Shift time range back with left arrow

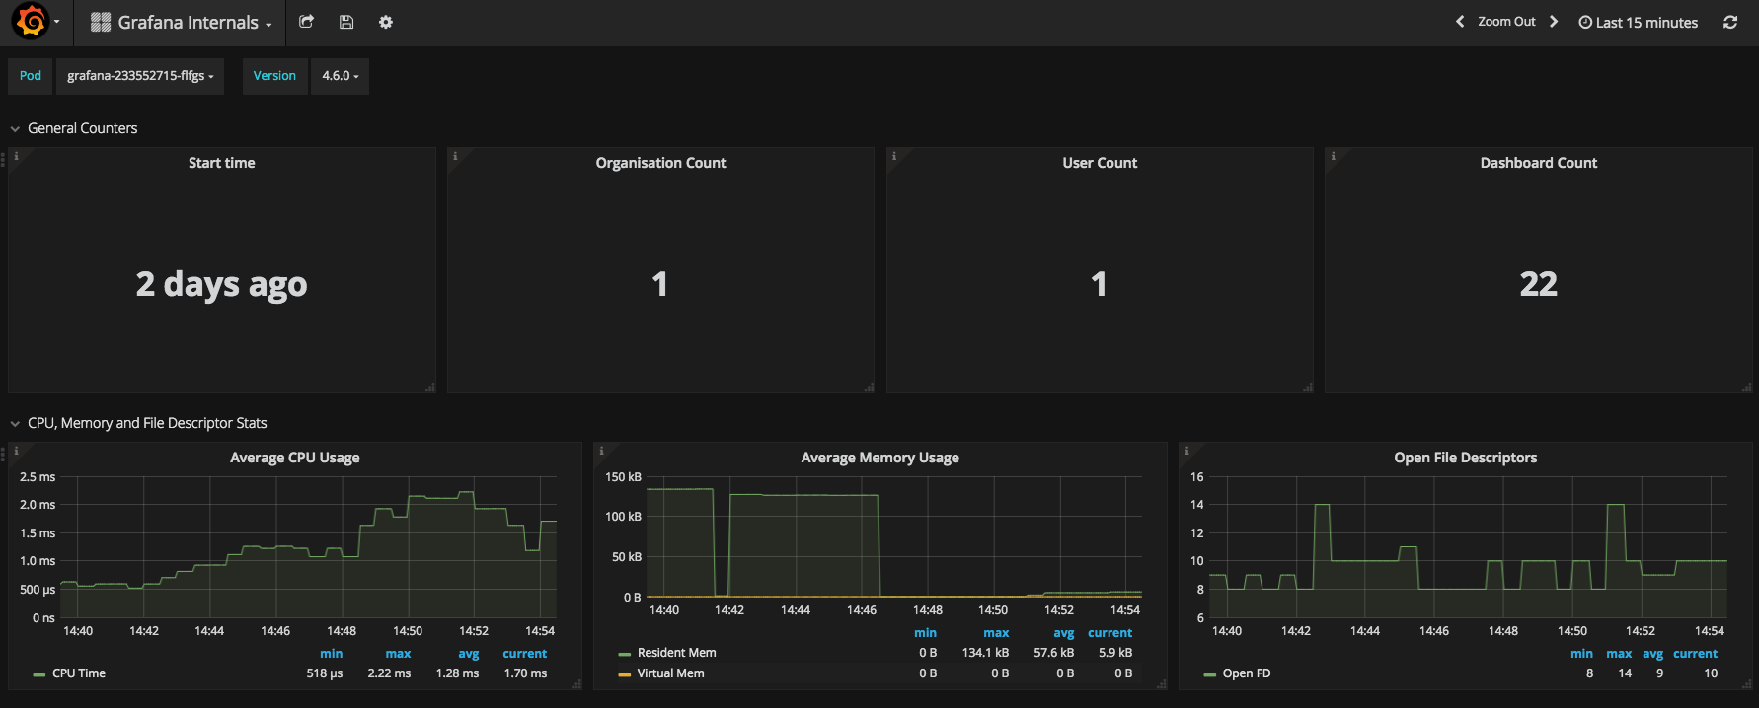(1460, 22)
